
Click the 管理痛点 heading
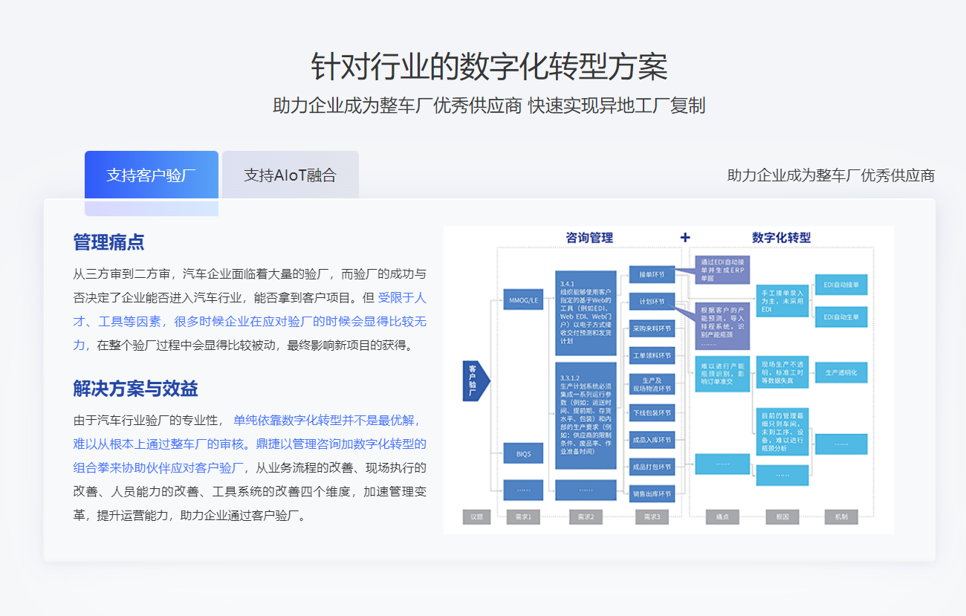pos(108,242)
